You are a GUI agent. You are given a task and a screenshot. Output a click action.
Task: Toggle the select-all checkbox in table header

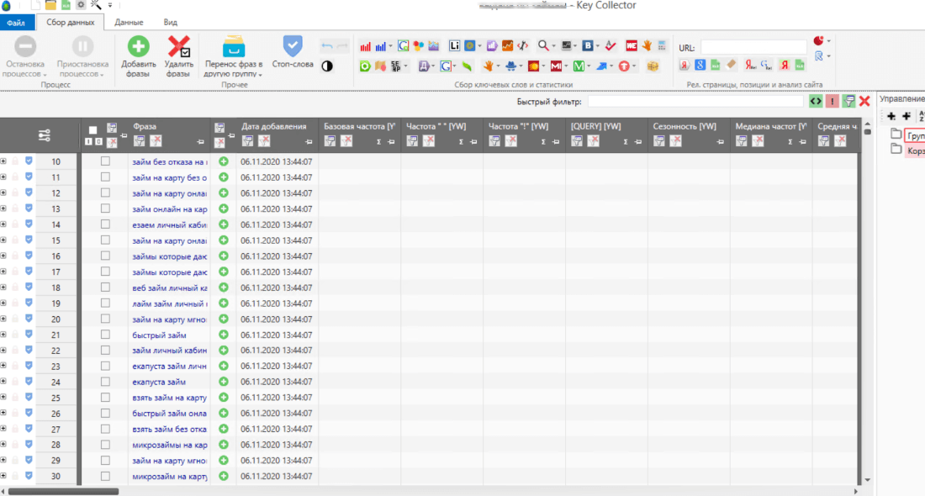tap(92, 129)
